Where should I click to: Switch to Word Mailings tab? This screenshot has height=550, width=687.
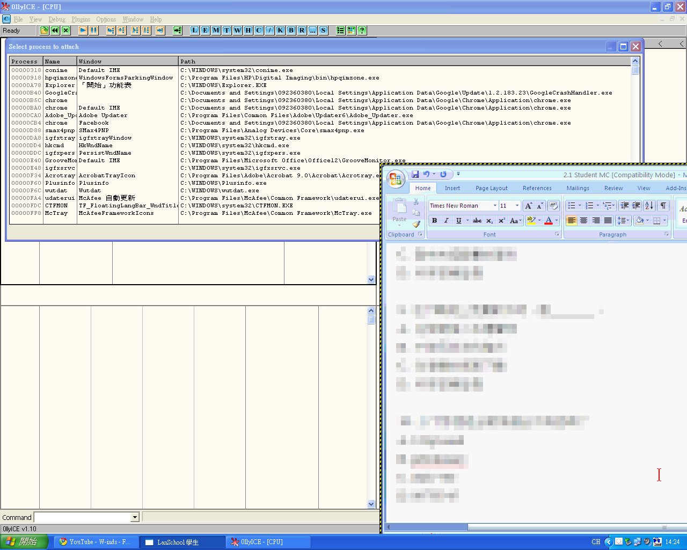click(578, 189)
